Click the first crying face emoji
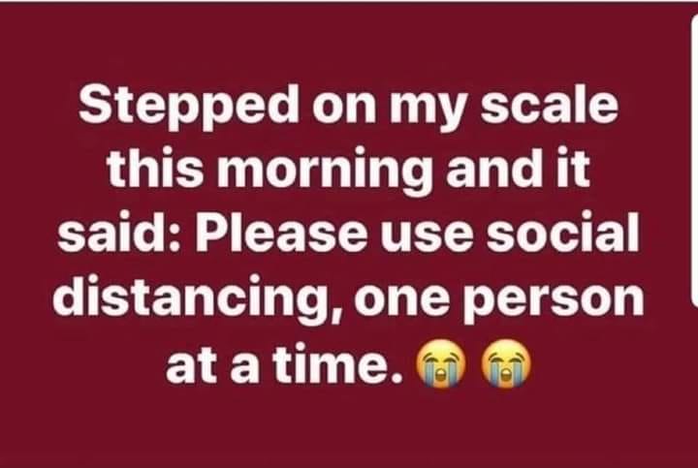Image resolution: width=698 pixels, height=468 pixels. pyautogui.click(x=441, y=363)
